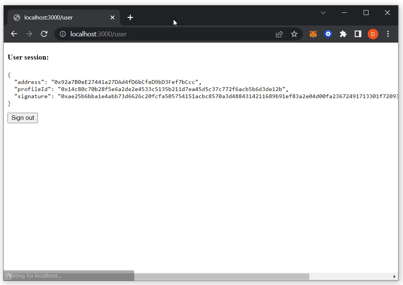Expand the Chrome three-dot menu

pos(388,34)
